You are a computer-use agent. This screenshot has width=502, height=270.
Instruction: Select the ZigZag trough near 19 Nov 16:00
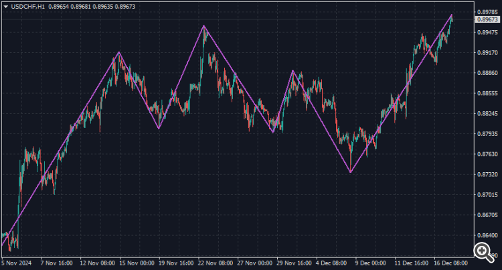(x=159, y=129)
